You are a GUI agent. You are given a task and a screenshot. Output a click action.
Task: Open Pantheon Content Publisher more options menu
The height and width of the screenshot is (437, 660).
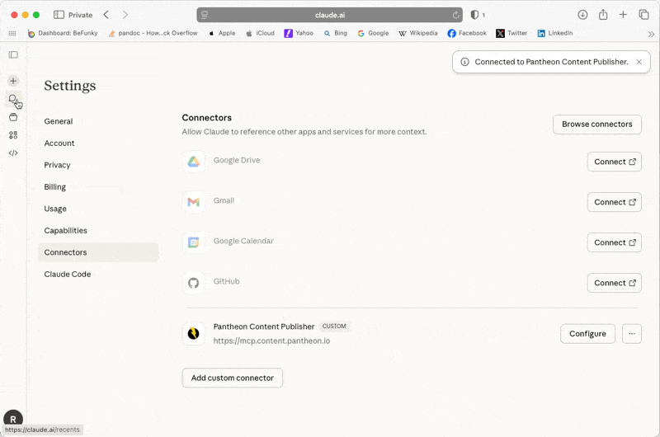coord(632,334)
